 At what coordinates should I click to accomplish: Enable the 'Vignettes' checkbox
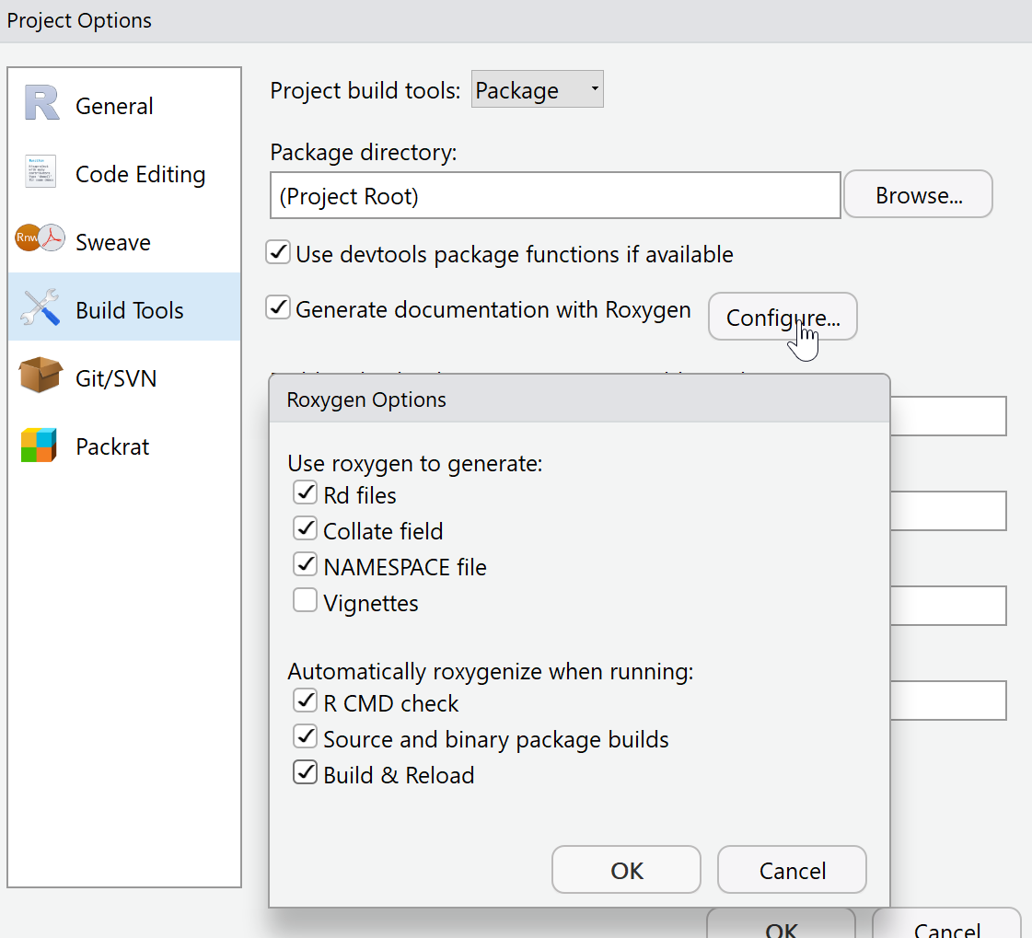click(305, 600)
